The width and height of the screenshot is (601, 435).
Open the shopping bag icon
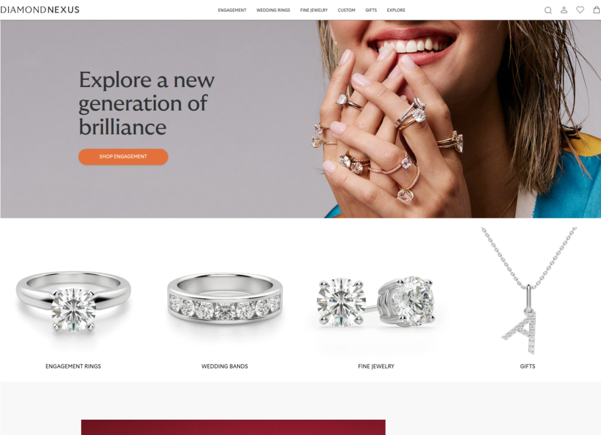(597, 10)
